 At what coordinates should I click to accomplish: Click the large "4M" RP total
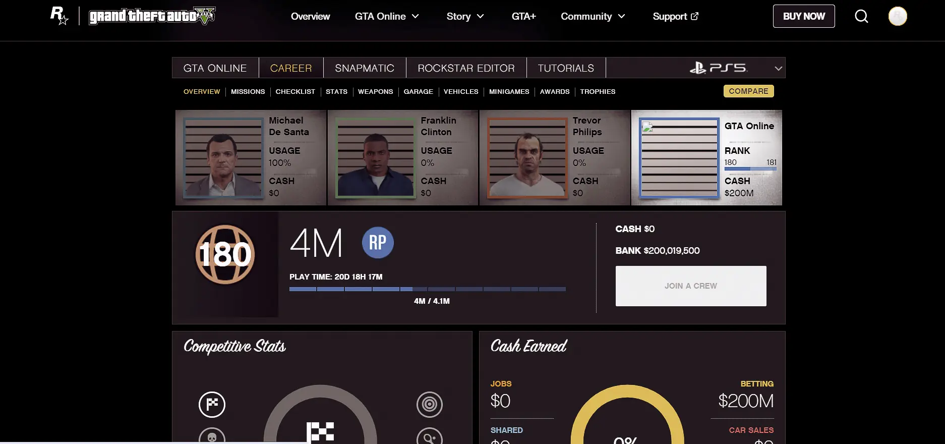[x=316, y=243]
